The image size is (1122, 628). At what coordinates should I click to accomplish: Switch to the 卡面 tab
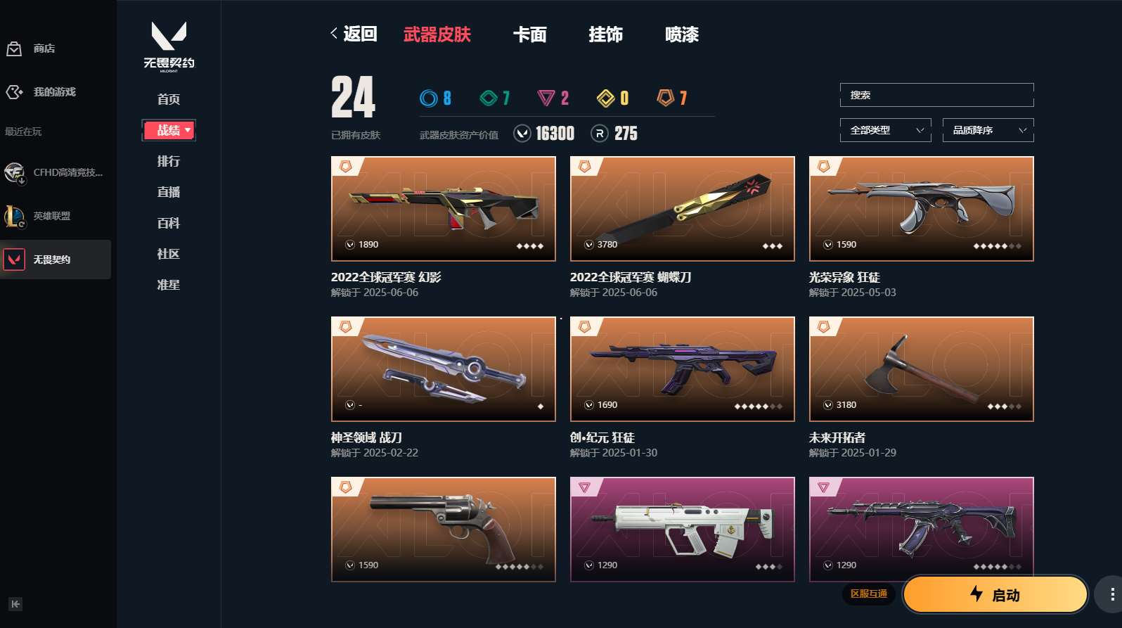(x=529, y=34)
